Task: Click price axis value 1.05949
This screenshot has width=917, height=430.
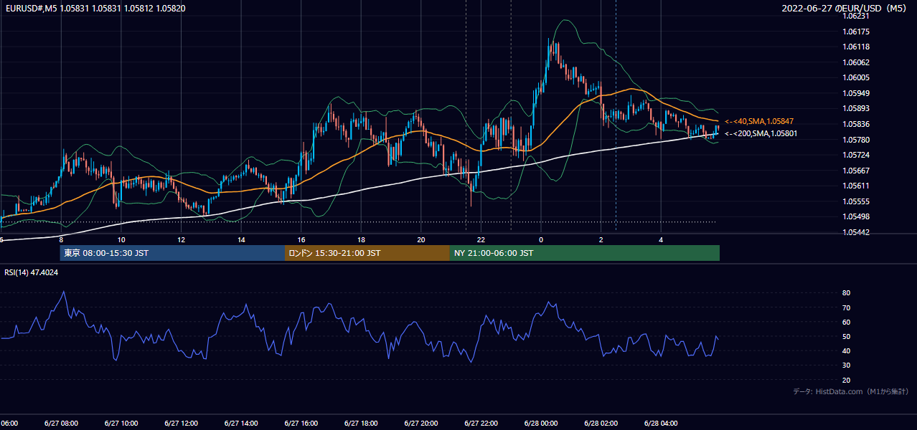Action: click(x=857, y=93)
